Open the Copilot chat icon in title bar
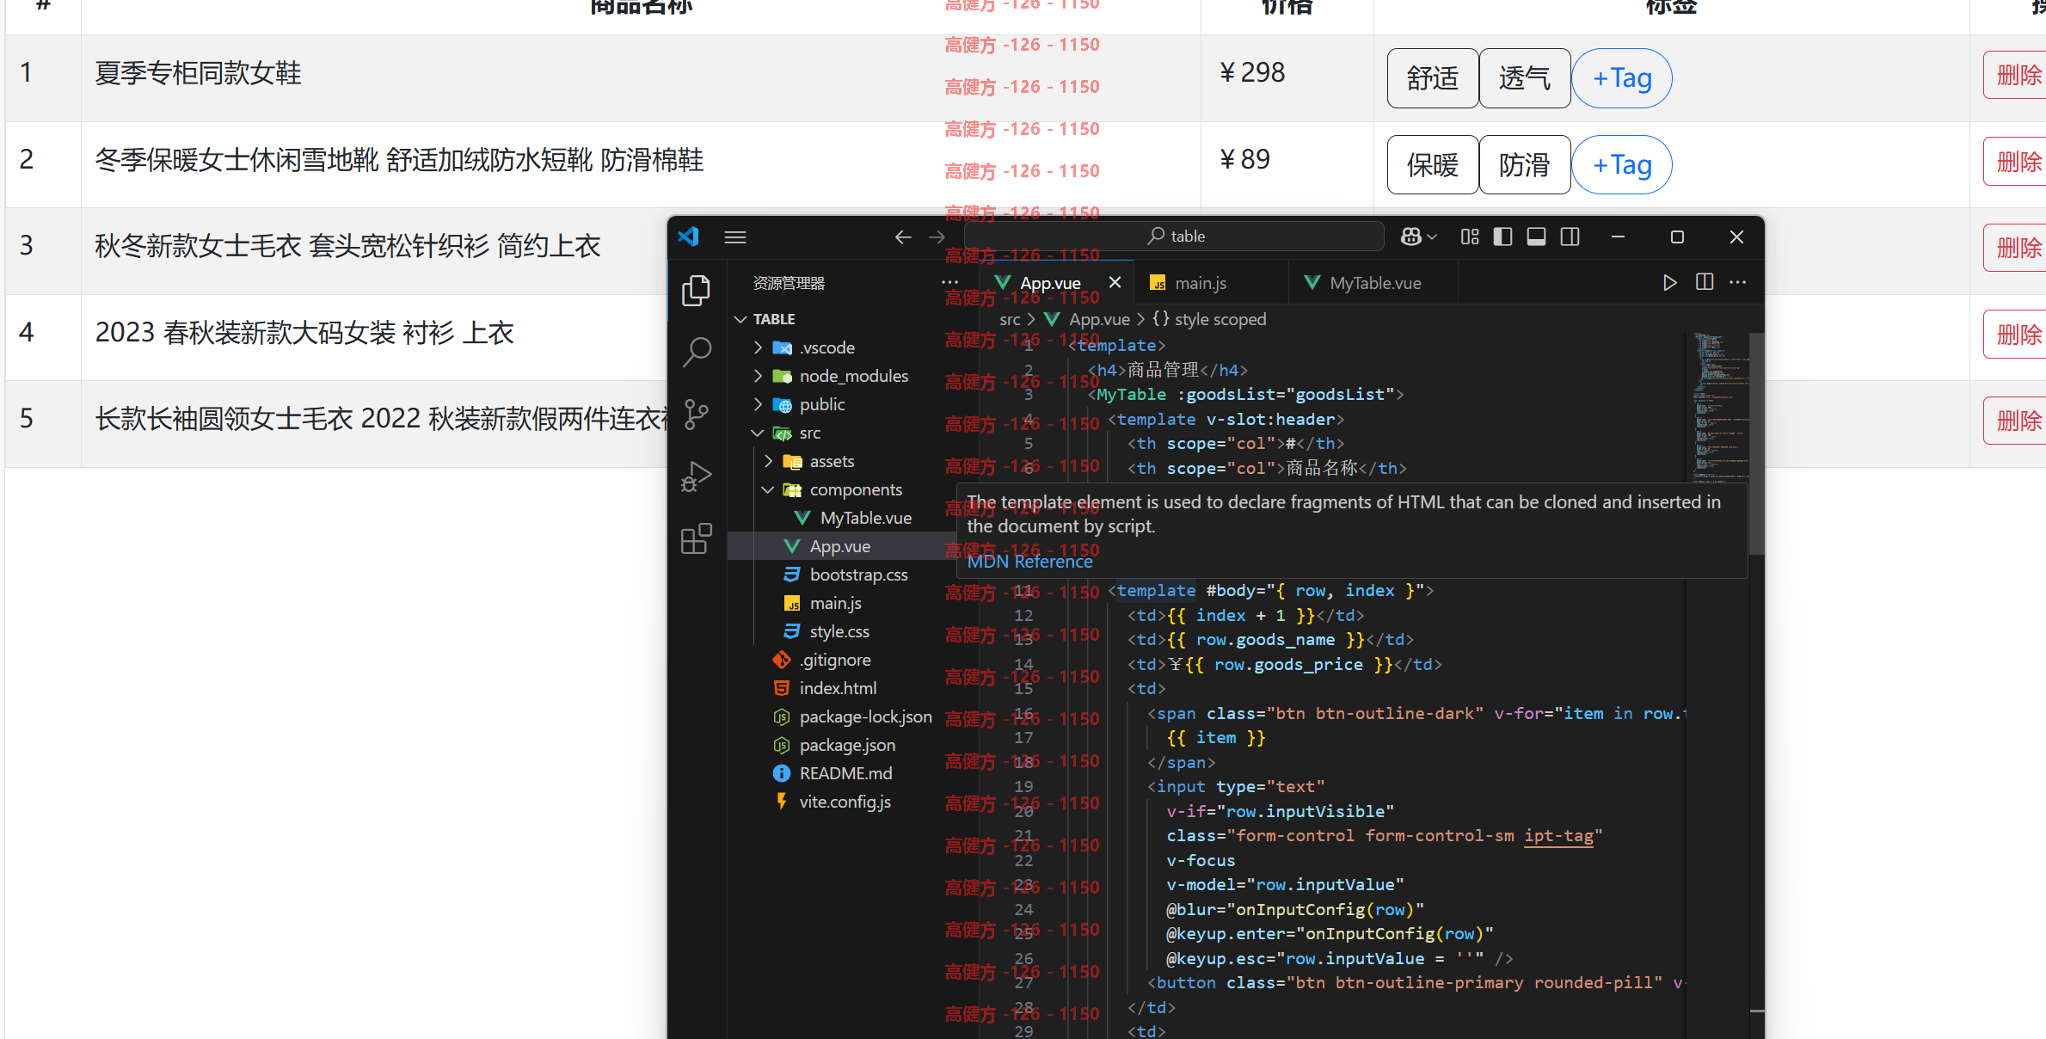 (1410, 237)
